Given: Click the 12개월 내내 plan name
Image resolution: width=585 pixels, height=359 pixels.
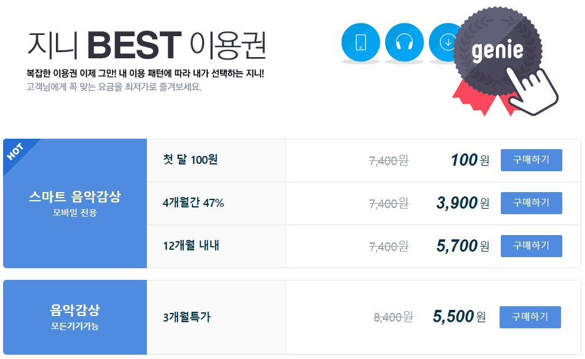Looking at the screenshot, I should pyautogui.click(x=191, y=246).
